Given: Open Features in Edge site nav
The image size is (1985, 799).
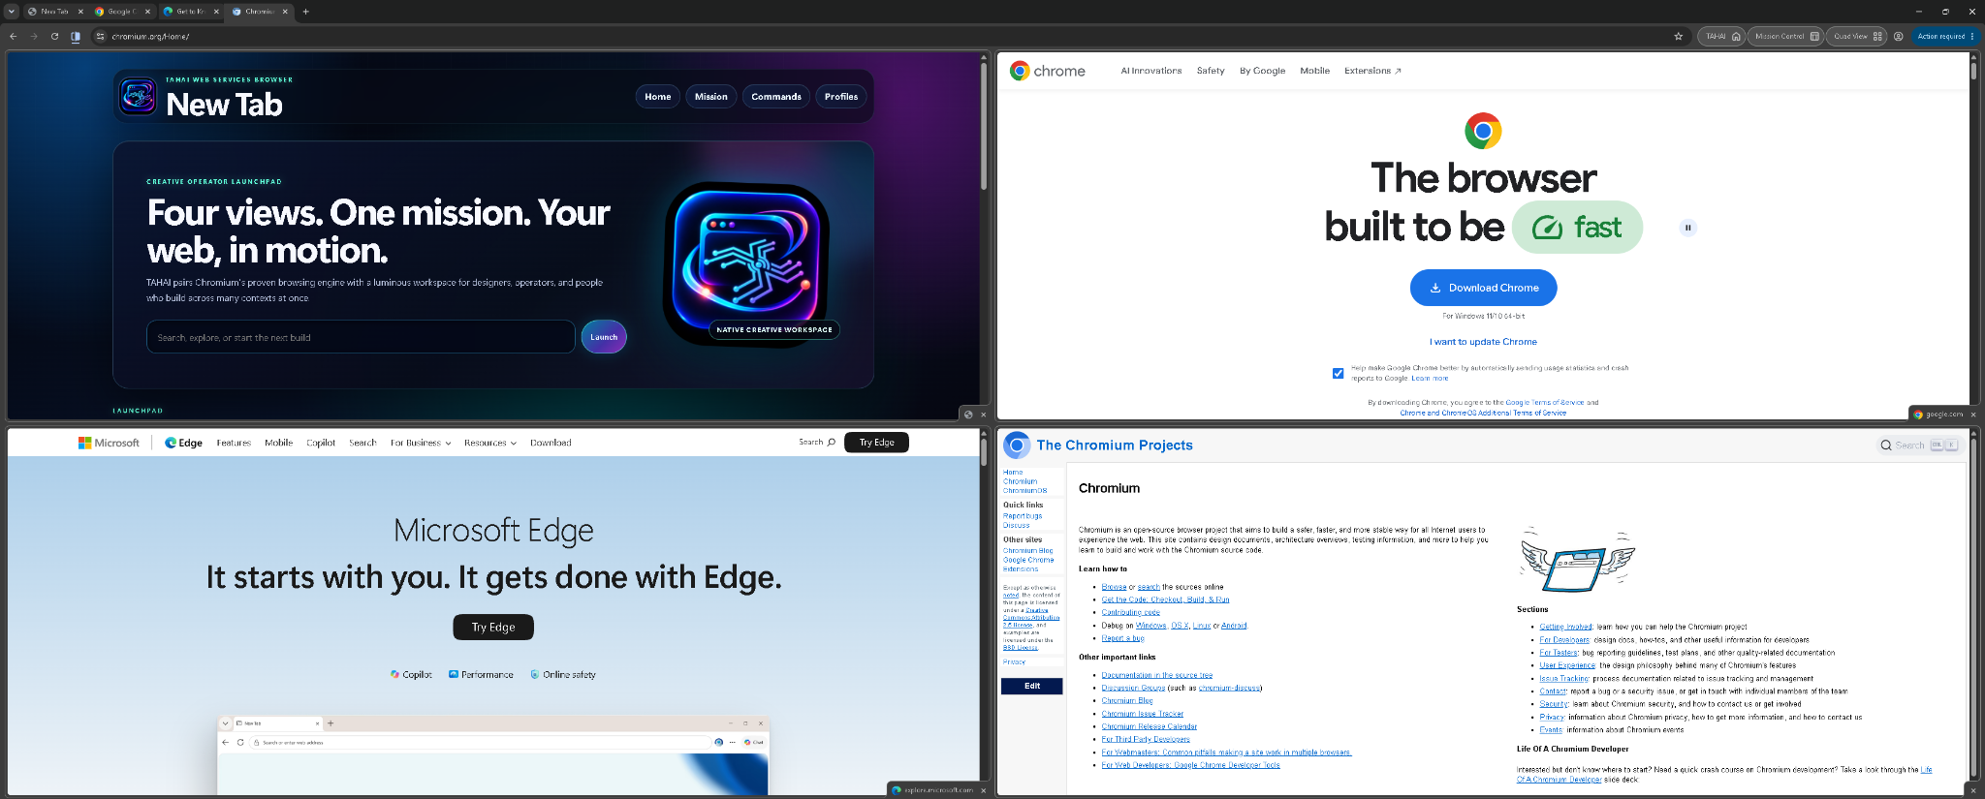Looking at the screenshot, I should coord(234,443).
